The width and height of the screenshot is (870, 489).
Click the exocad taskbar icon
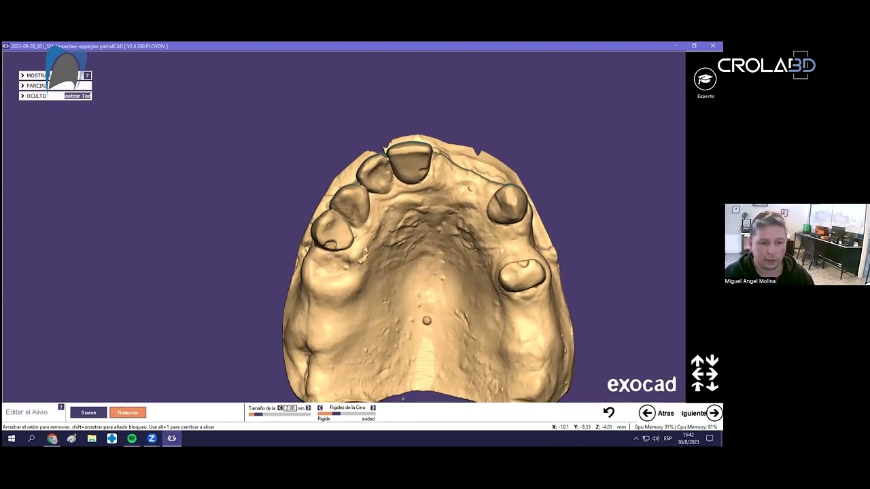pyautogui.click(x=172, y=439)
